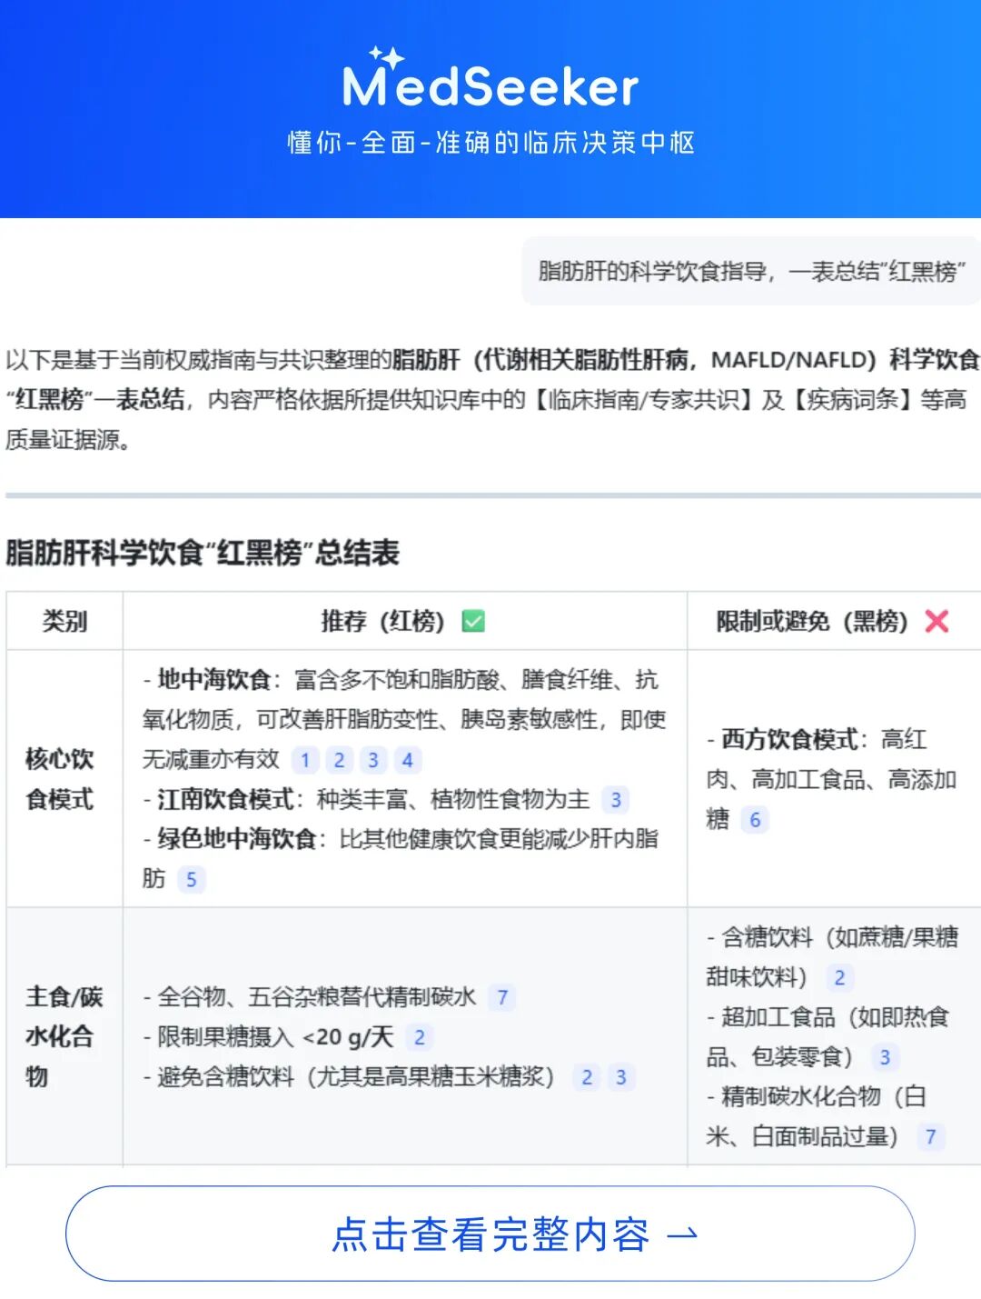Click the 西方饮食模式 bold entry
The image size is (981, 1299).
coord(789,739)
